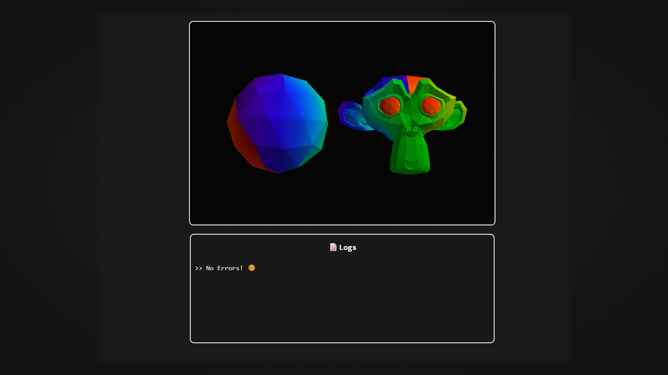Image resolution: width=668 pixels, height=375 pixels.
Task: Click black area below the 3D models
Action: pos(342,201)
